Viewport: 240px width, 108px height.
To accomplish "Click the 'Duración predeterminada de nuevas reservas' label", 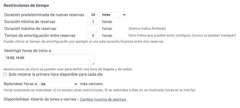I will click(44, 15).
